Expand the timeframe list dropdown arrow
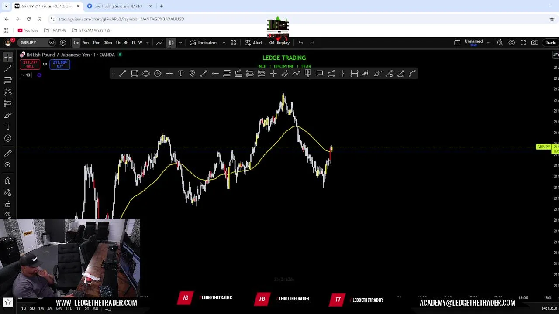 [x=148, y=43]
